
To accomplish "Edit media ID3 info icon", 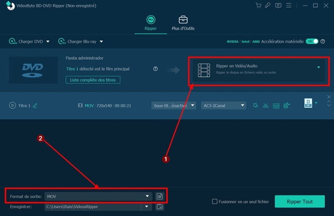I will click(276, 105).
